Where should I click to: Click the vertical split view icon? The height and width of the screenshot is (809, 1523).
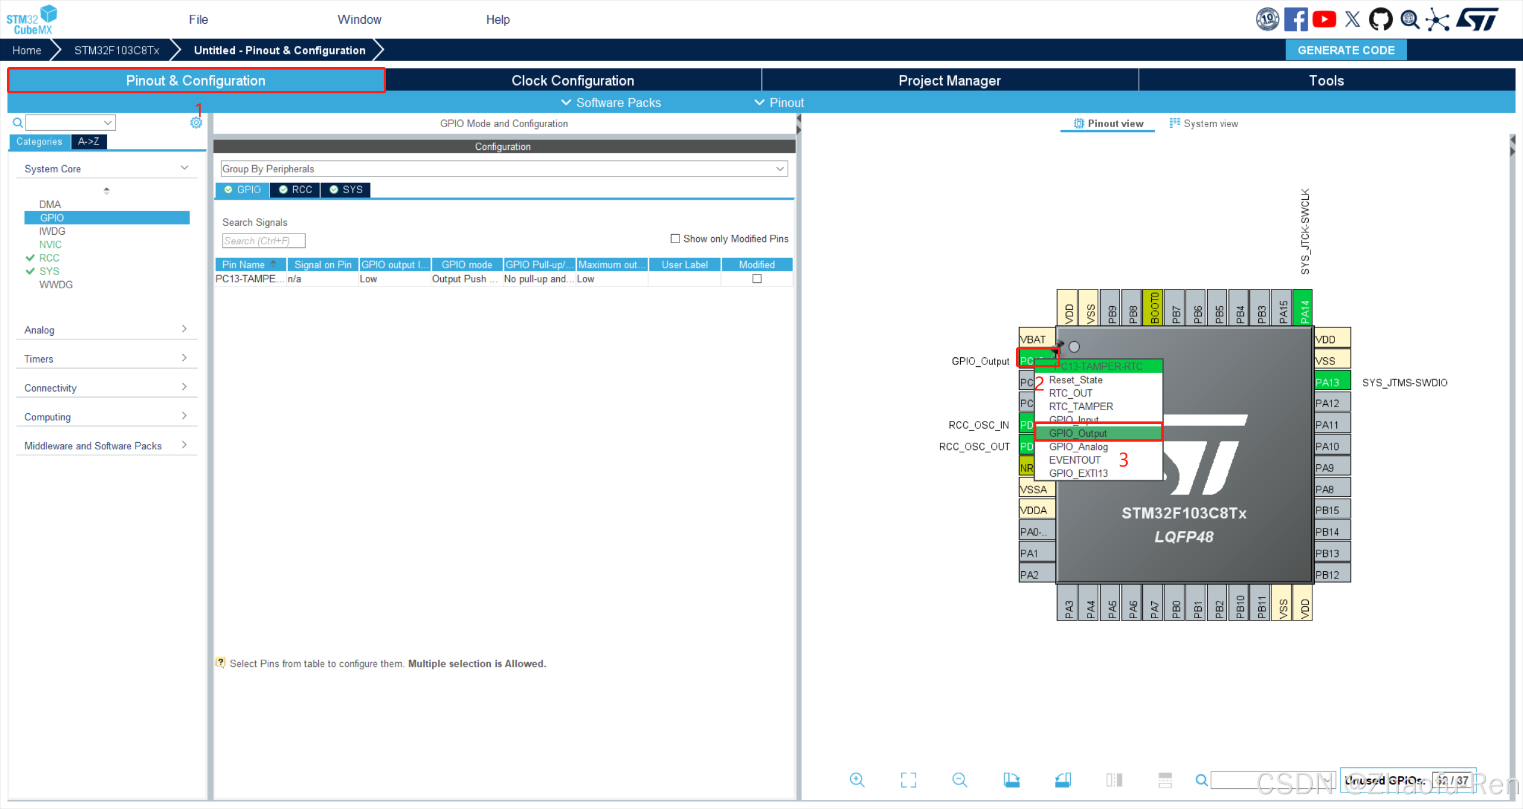[x=1114, y=780]
